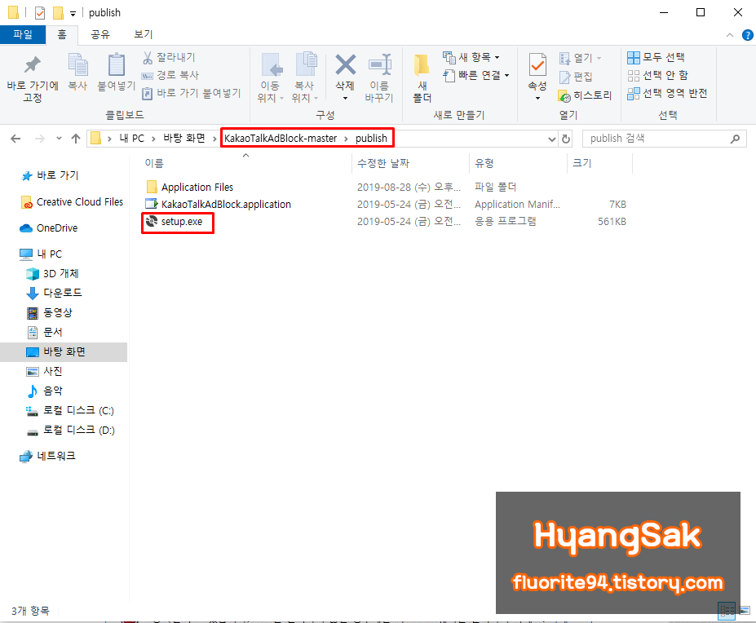Image resolution: width=756 pixels, height=623 pixels.
Task: Click New folder (새 폴더) icon
Action: click(422, 64)
